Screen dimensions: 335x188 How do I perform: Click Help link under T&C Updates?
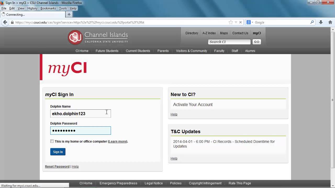tap(174, 158)
